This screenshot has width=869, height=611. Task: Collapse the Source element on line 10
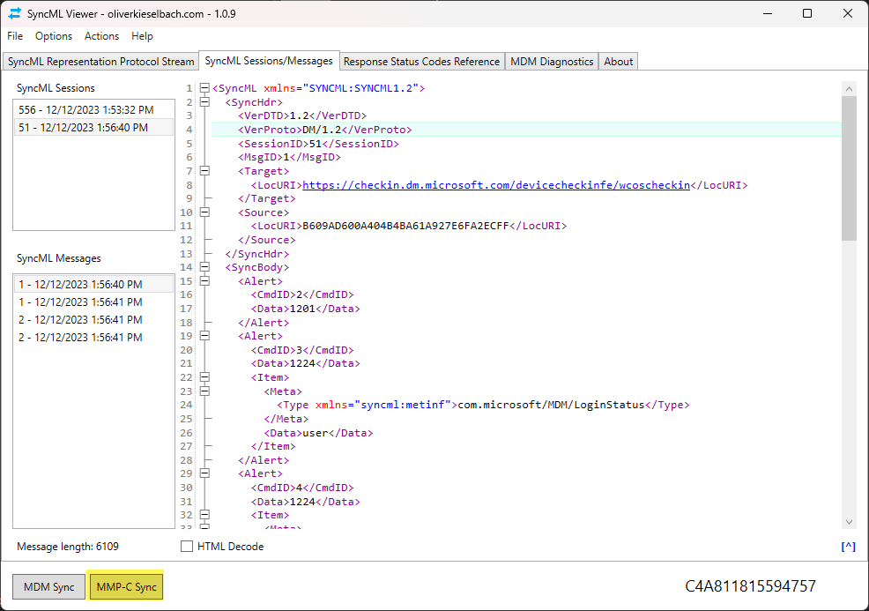[204, 212]
